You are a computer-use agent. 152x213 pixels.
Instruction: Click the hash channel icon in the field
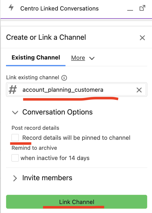coord(13,90)
